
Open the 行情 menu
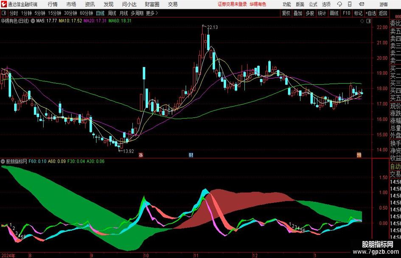tap(53, 4)
